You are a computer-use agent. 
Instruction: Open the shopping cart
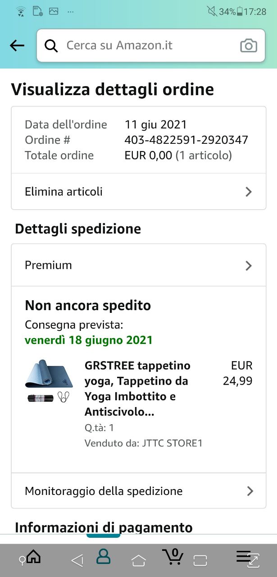(173, 557)
